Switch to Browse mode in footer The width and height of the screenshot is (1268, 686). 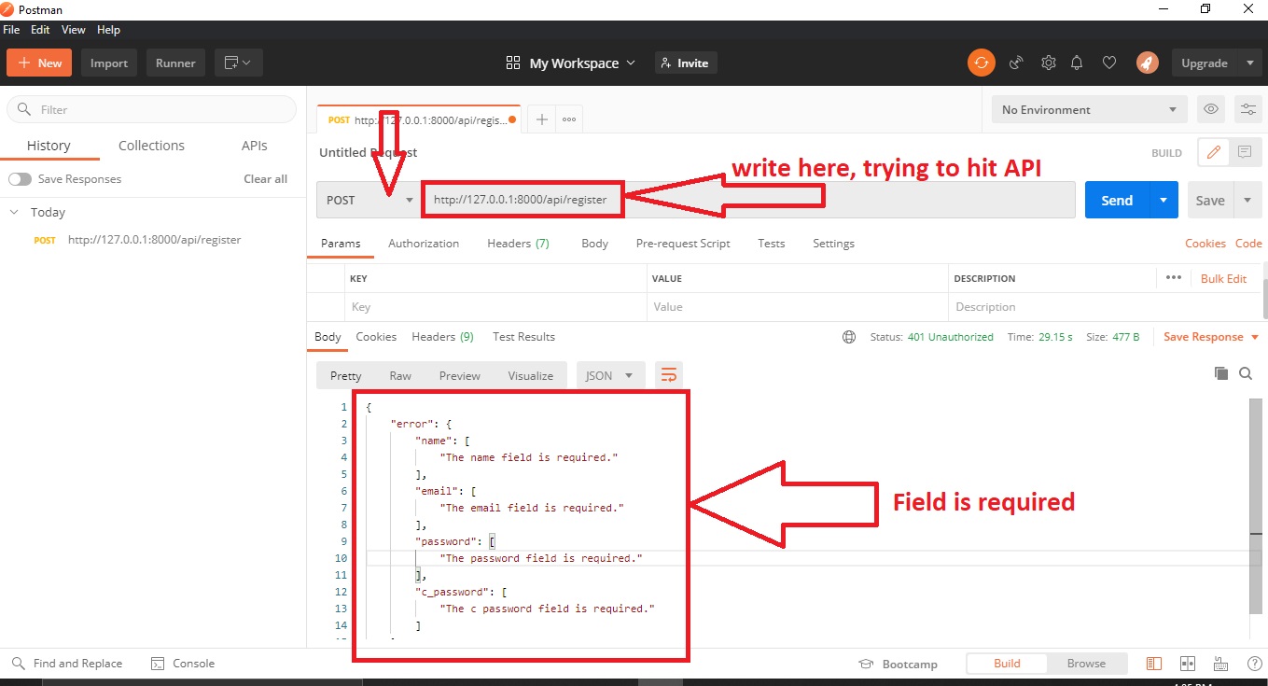(x=1086, y=664)
